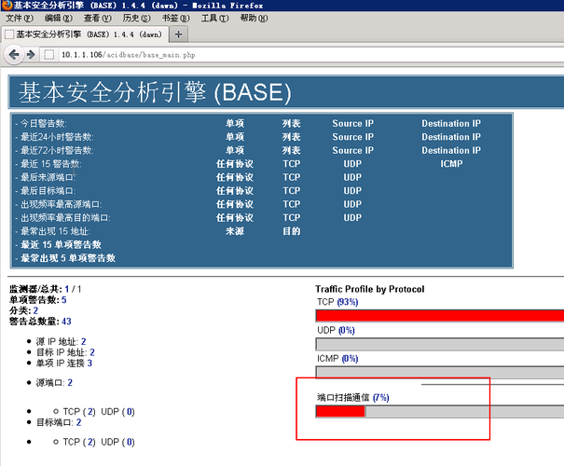Click TCP for 出现频率最高源端口
The height and width of the screenshot is (466, 564).
[291, 204]
